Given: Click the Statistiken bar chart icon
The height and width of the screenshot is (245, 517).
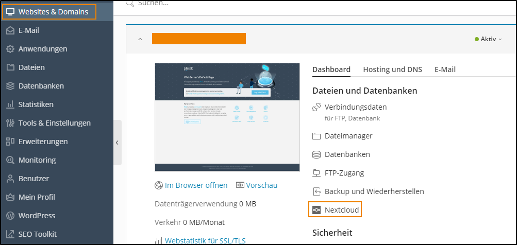Looking at the screenshot, I should (x=10, y=104).
